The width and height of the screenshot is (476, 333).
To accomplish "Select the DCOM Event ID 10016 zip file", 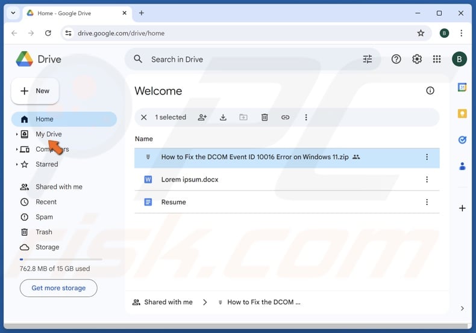I will [x=287, y=157].
